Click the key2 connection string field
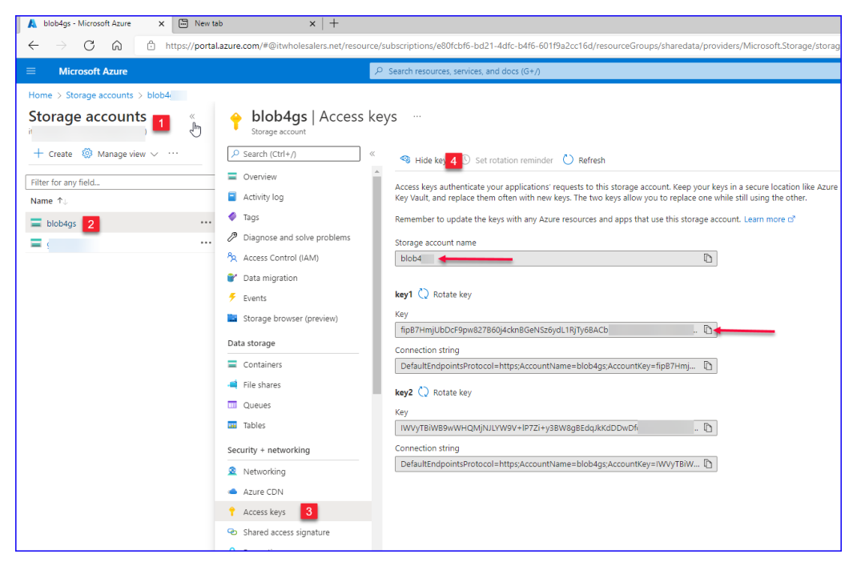This screenshot has width=857, height=566. click(x=556, y=464)
